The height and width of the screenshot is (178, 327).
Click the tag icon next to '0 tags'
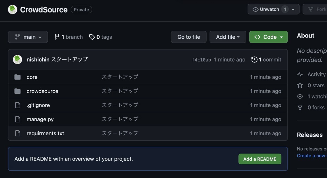pos(92,37)
